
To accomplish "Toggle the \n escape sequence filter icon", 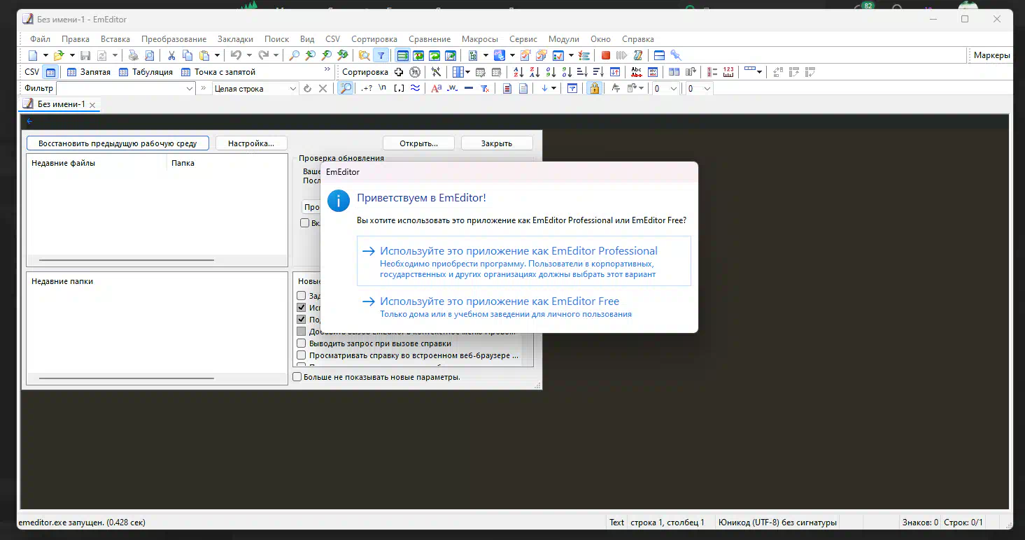I will pyautogui.click(x=383, y=89).
